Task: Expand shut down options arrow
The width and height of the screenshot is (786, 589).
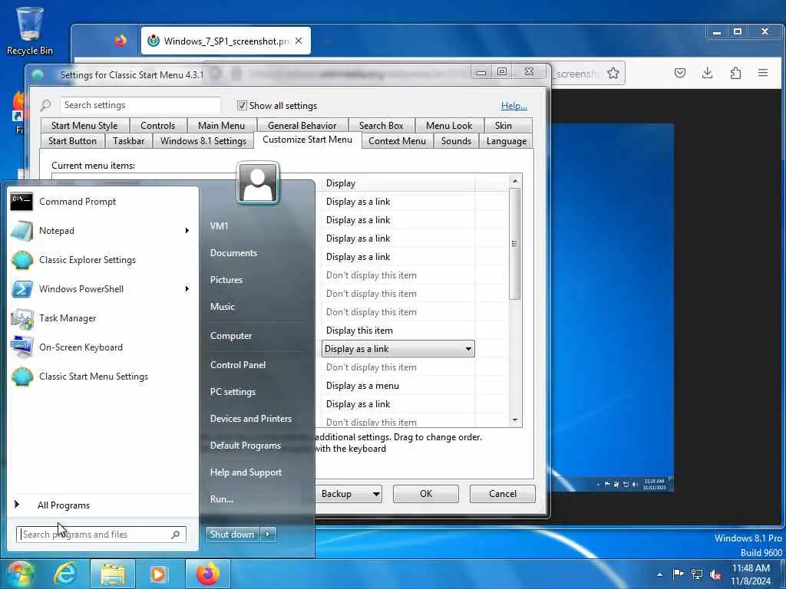Action: point(268,535)
